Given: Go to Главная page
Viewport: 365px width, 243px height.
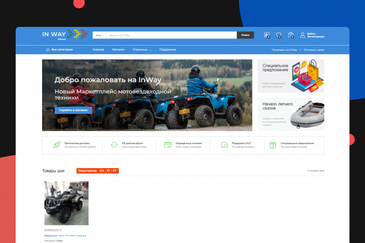Looking at the screenshot, I should 98,50.
